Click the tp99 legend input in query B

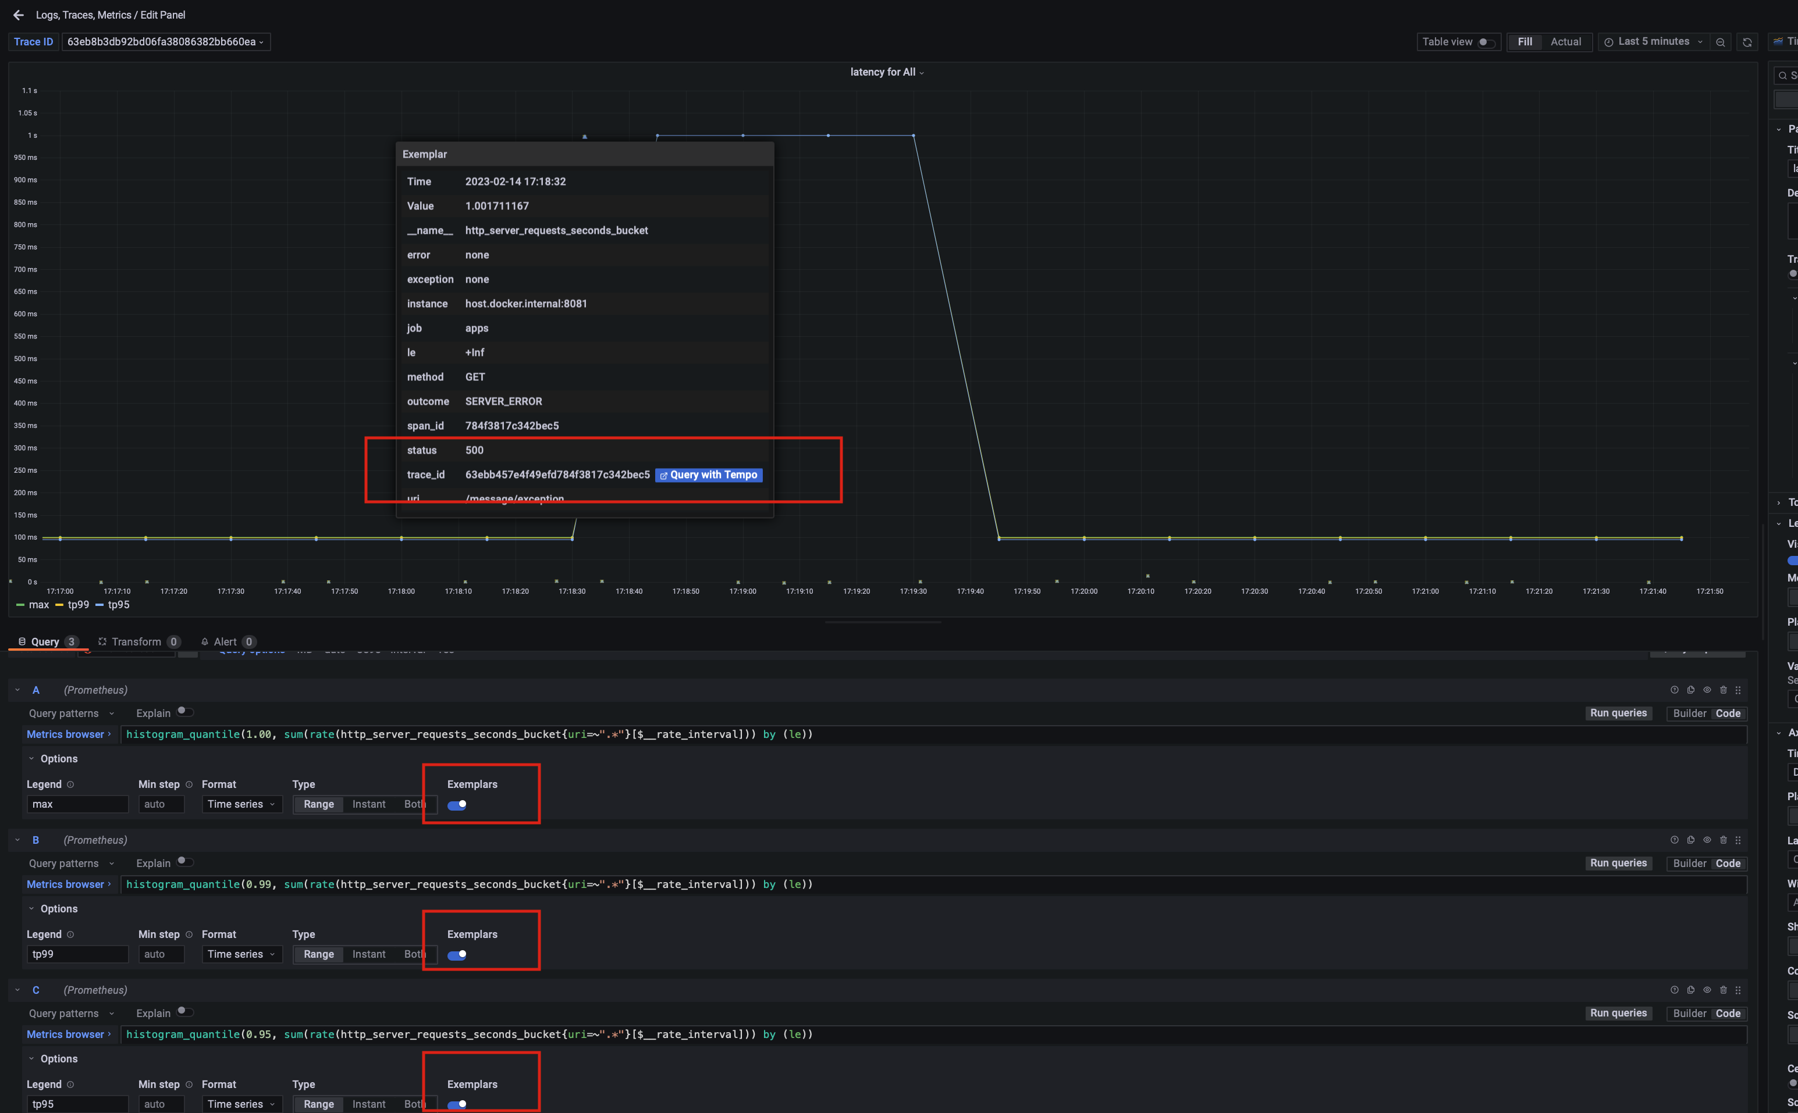click(77, 954)
